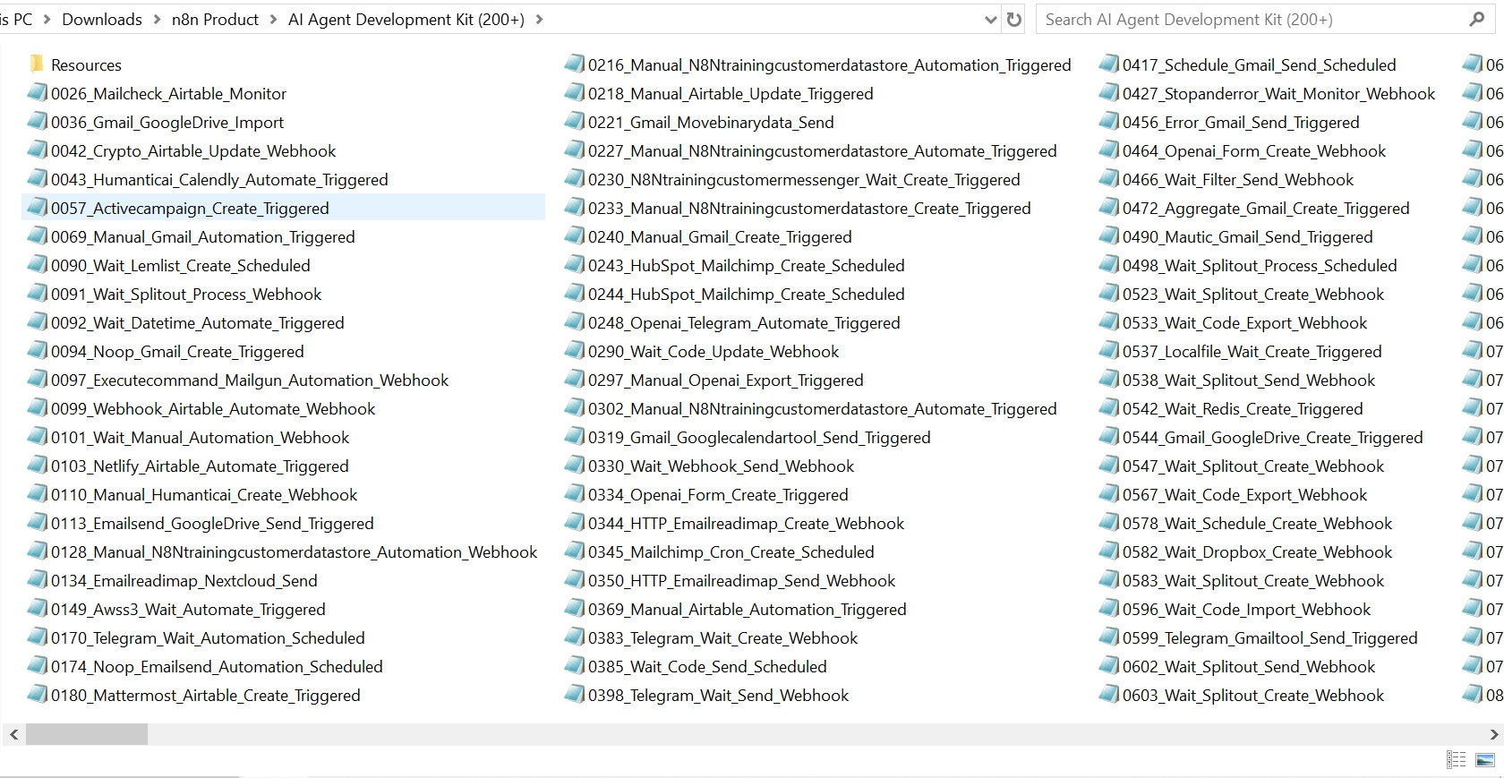Viewport: 1504px width, 778px height.
Task: Select the 0417_Schedule_Gmail_Send_Scheduled file icon
Action: coord(1108,64)
